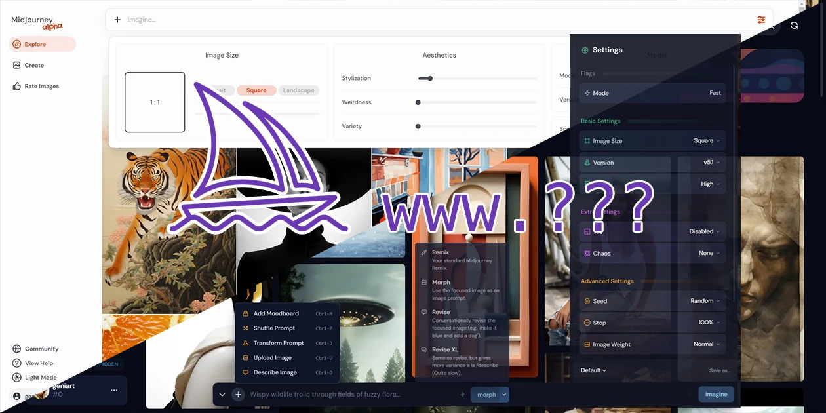Viewport: 826px width, 413px height.
Task: Select the Morph mode option
Action: (462, 290)
